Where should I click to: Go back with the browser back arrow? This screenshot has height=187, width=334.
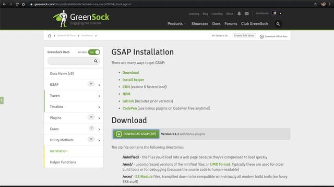(4, 4)
